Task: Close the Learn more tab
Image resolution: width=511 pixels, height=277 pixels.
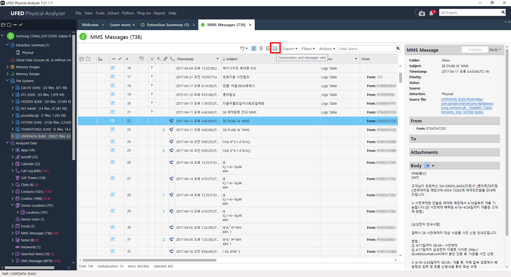Action: [134, 25]
